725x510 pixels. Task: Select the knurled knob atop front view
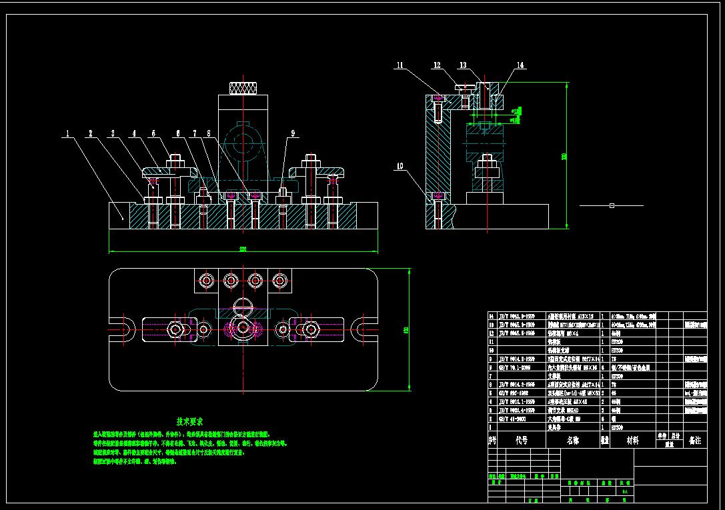coord(243,88)
